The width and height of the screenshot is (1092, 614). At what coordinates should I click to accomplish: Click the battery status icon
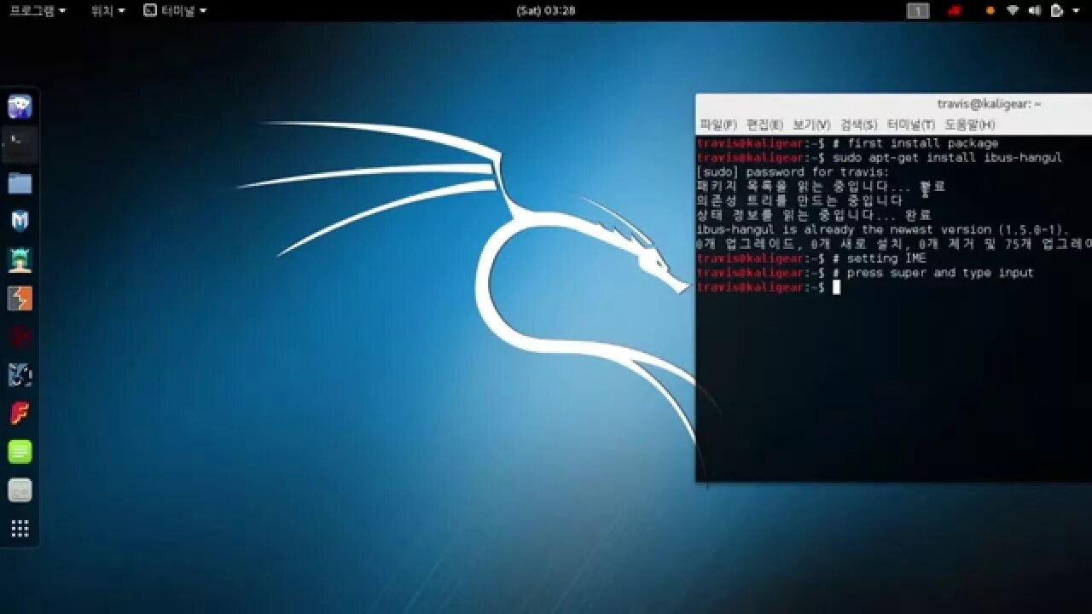coord(1057,10)
